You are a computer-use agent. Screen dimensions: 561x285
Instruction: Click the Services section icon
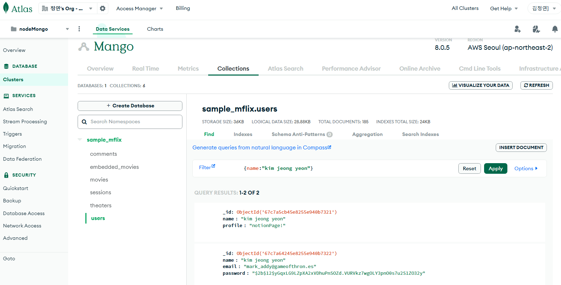pyautogui.click(x=6, y=96)
